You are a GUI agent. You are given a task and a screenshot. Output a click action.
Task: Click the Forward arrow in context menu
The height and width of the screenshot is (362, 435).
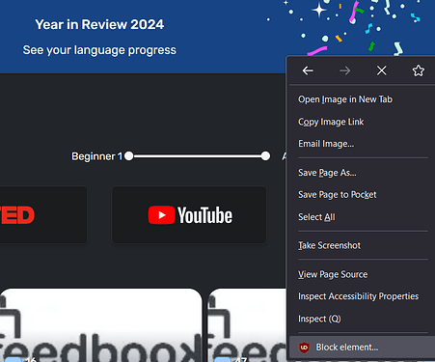click(344, 70)
